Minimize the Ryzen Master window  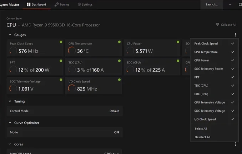pos(230,5)
